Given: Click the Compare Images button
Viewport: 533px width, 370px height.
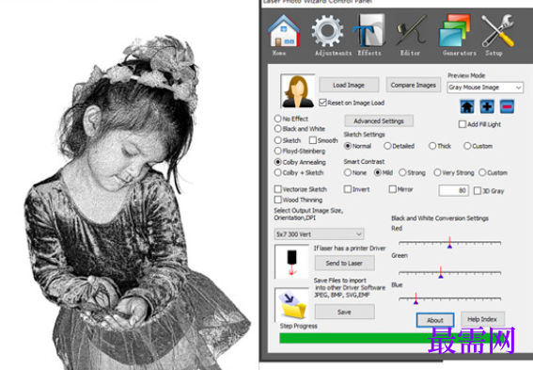Looking at the screenshot, I should point(413,85).
